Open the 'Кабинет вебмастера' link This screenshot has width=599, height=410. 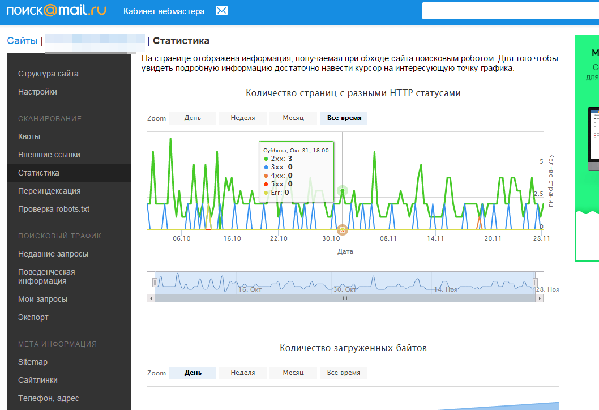pyautogui.click(x=164, y=11)
